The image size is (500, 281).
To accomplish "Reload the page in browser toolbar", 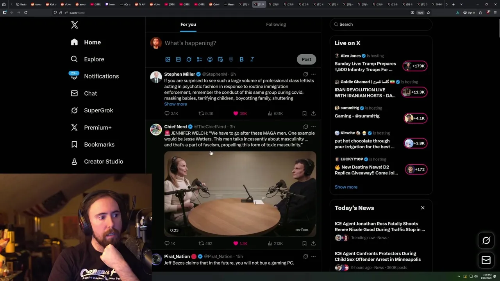I will [26, 12].
